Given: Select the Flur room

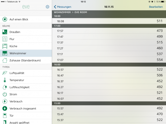Looking at the screenshot, I should 26,39.
